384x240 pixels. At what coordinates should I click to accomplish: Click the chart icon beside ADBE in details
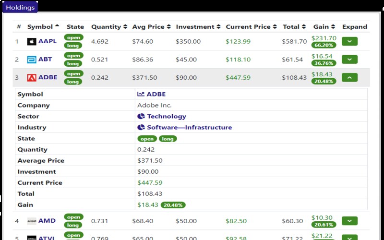[x=141, y=94]
